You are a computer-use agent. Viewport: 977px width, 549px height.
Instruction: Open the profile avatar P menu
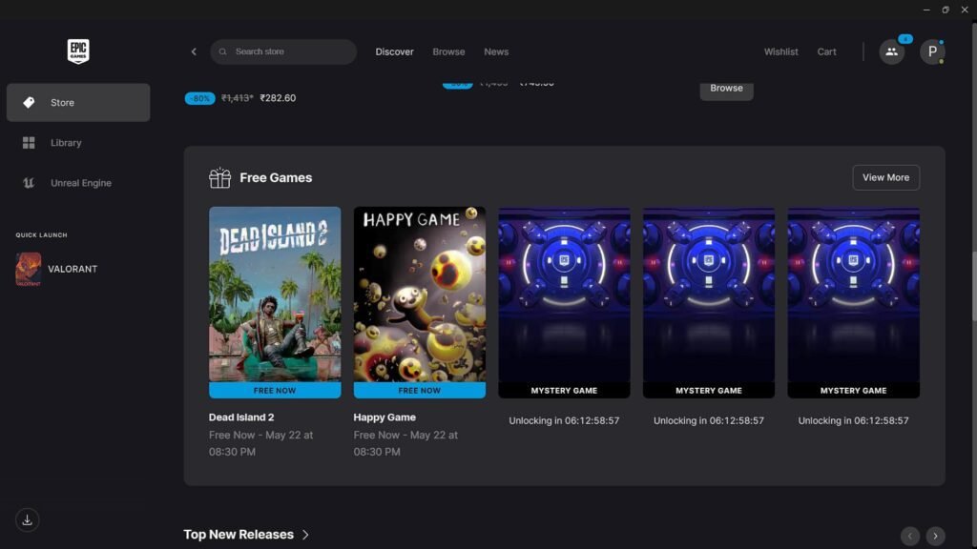(x=932, y=51)
